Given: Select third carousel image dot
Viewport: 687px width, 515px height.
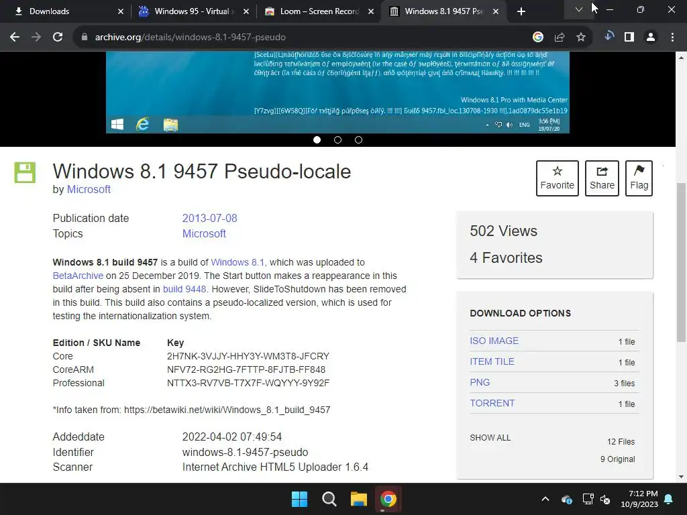Looking at the screenshot, I should (x=358, y=139).
